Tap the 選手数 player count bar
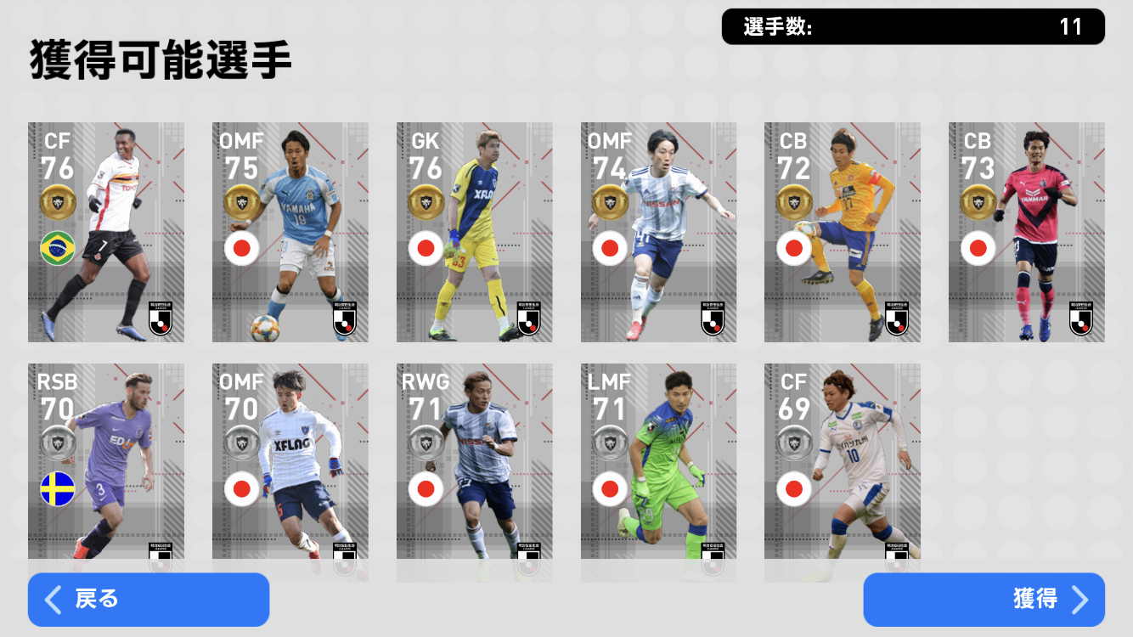The image size is (1133, 637). [913, 26]
